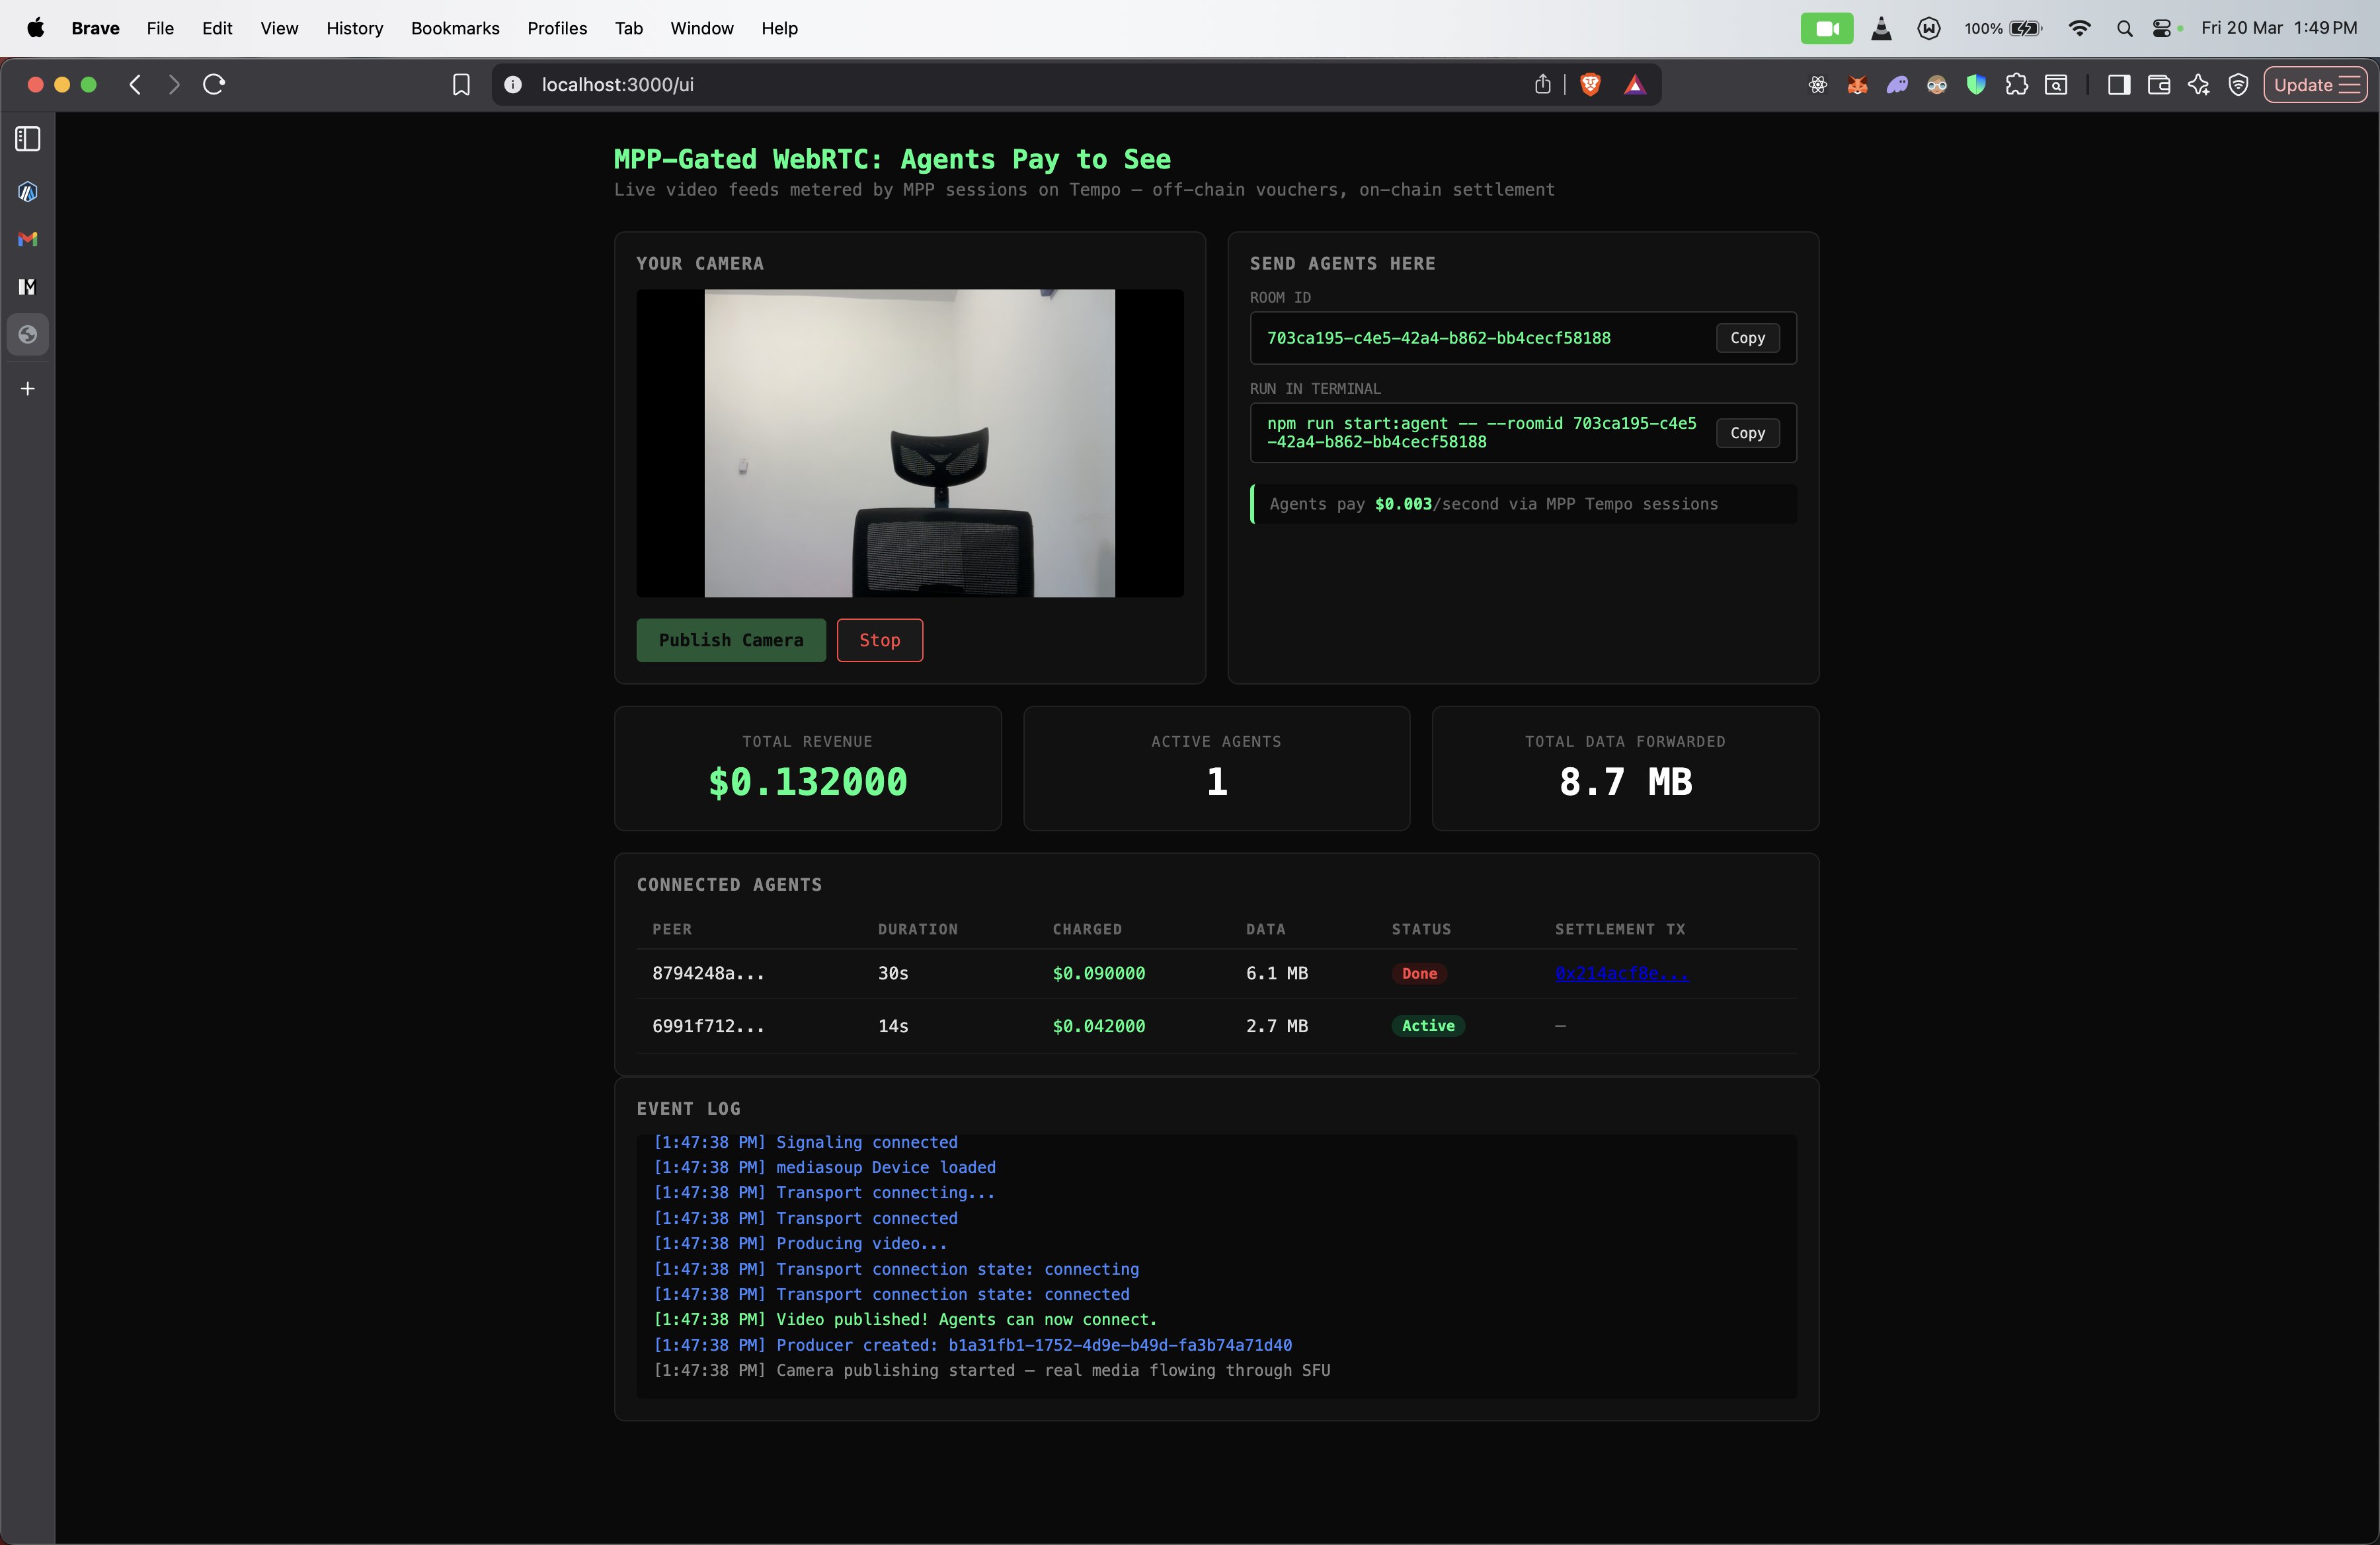Toggle the browser sidebar panel button
The width and height of the screenshot is (2380, 1545).
[x=2118, y=85]
